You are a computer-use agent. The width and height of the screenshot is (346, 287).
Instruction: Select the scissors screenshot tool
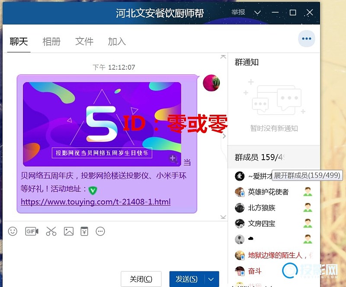click(51, 231)
